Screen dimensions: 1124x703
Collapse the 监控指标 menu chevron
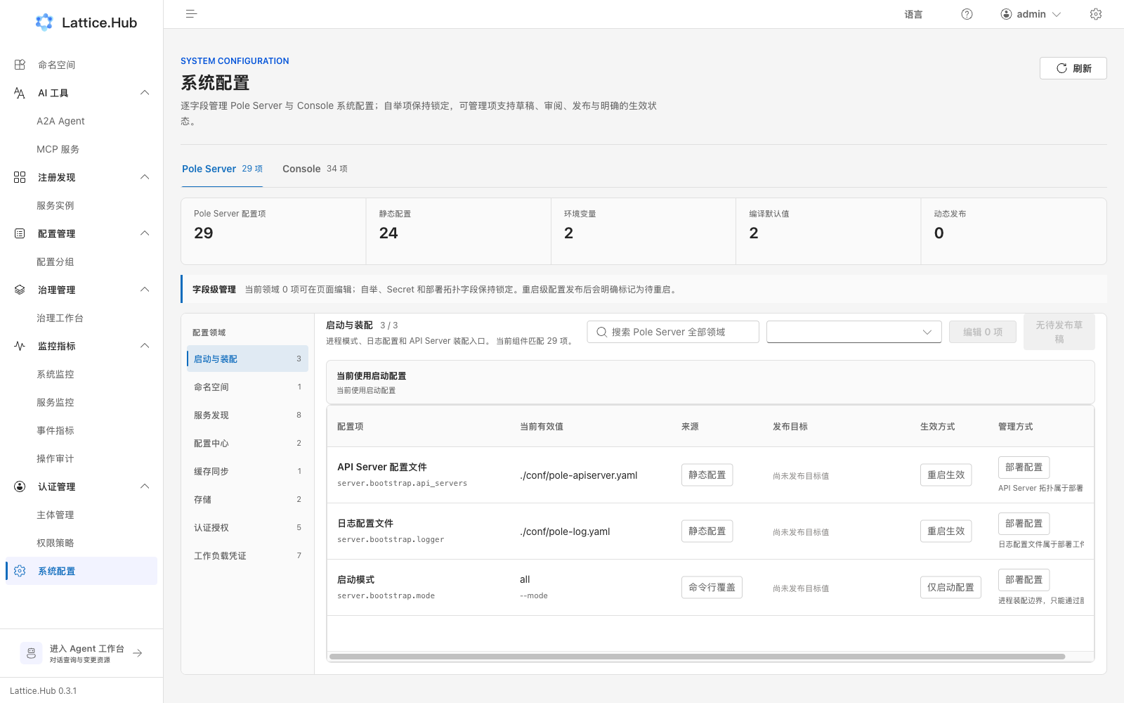pos(145,346)
